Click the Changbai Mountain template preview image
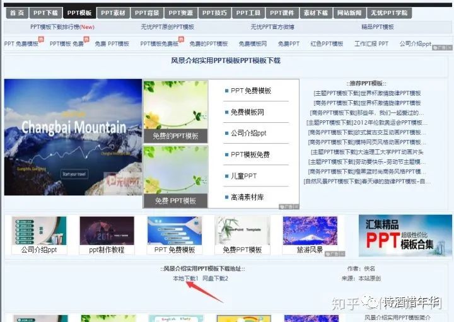Image resolution: width=454 pixels, height=322 pixels. click(73, 137)
